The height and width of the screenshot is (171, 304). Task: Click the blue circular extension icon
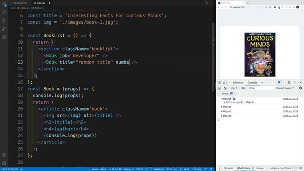275,7
